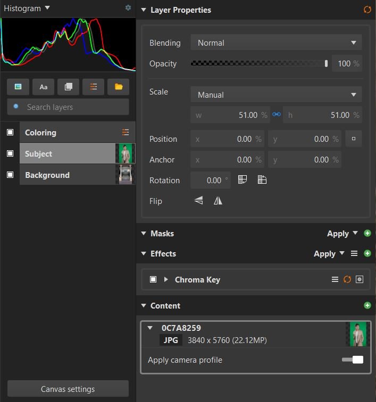
Task: Toggle visibility of the Coloring layer
Action: pyautogui.click(x=10, y=132)
